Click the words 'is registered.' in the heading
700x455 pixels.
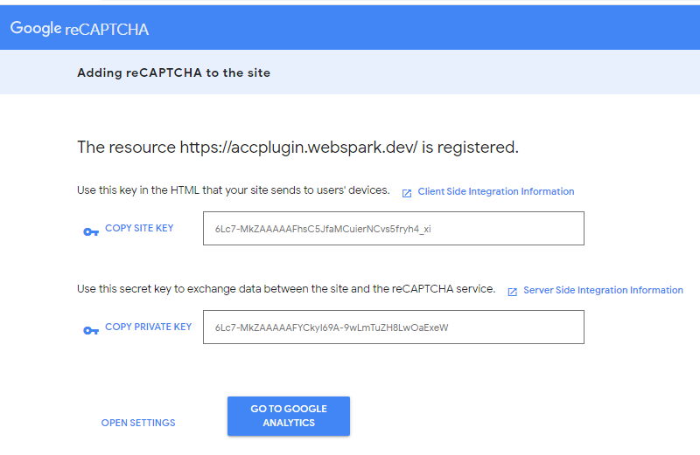tap(470, 147)
